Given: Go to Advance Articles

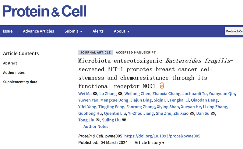Looking at the screenshot, I should (38, 31).
